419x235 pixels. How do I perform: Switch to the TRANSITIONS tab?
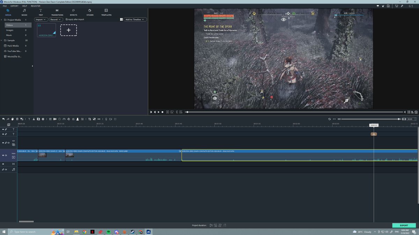(x=57, y=13)
